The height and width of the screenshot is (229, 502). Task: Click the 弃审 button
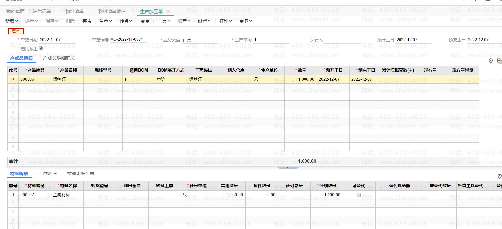coord(87,21)
